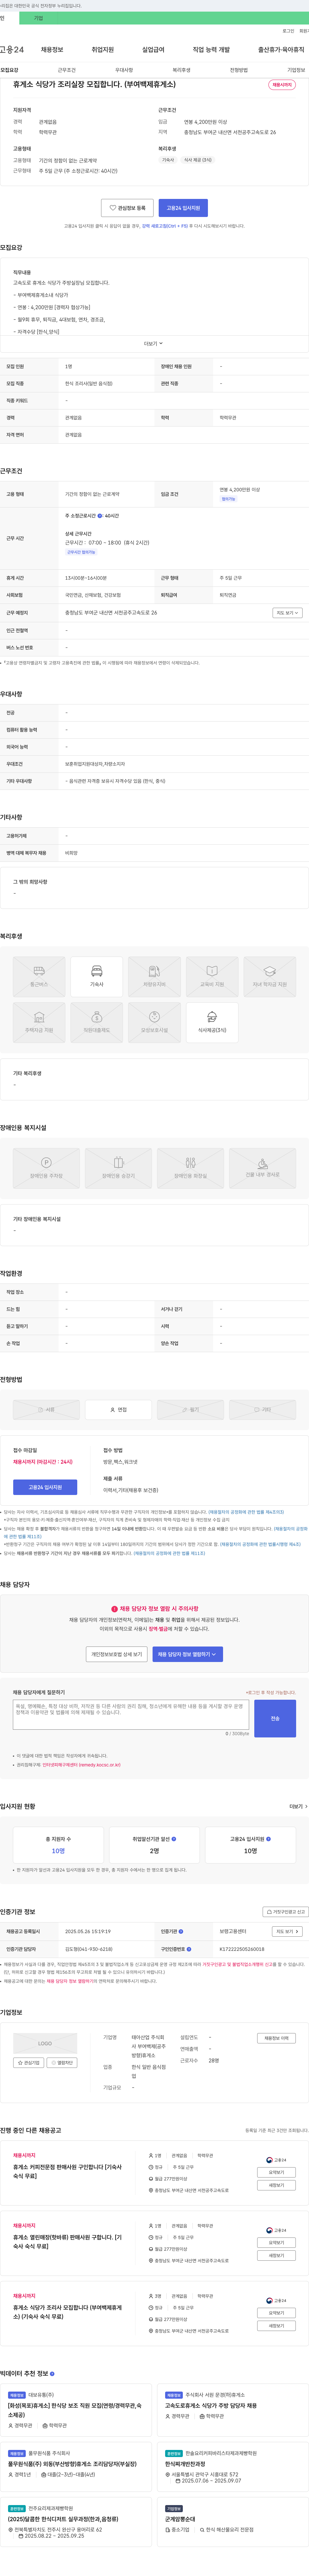Open the 취업지원 menu
The height and width of the screenshot is (2576, 309).
click(x=103, y=50)
